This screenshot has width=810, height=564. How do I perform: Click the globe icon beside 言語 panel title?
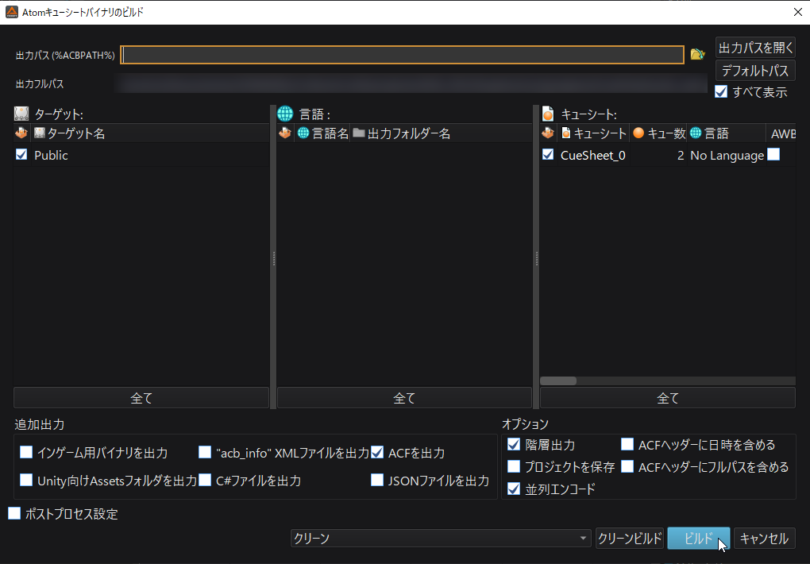click(x=285, y=114)
